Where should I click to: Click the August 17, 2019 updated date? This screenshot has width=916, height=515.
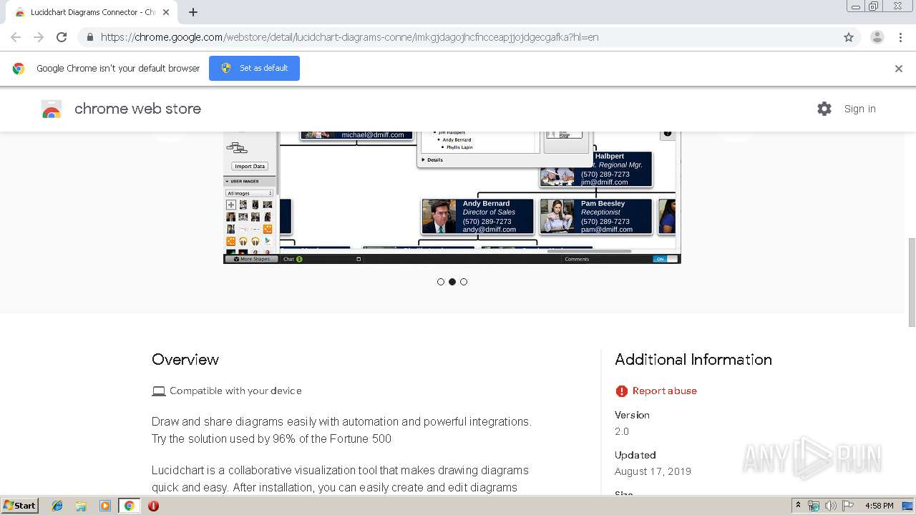pyautogui.click(x=653, y=471)
